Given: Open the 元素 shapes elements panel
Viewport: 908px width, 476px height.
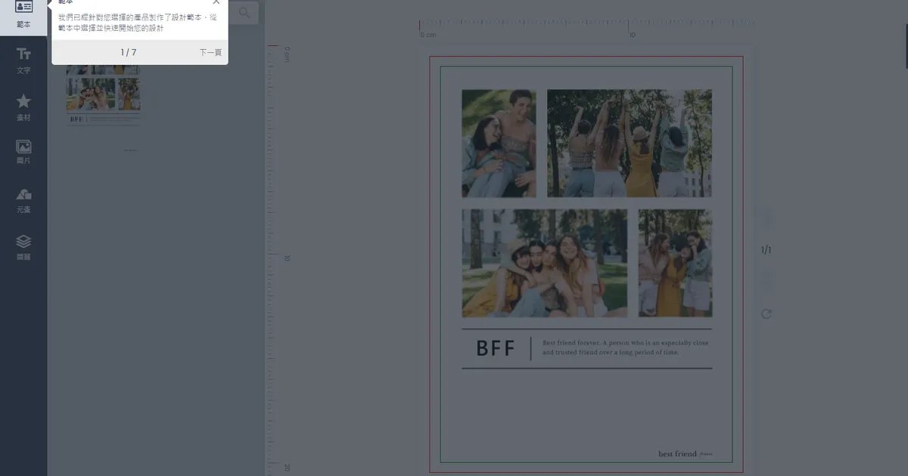Looking at the screenshot, I should [x=23, y=200].
